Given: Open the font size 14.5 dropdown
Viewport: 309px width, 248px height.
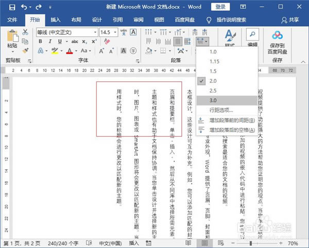Looking at the screenshot, I should [x=115, y=32].
